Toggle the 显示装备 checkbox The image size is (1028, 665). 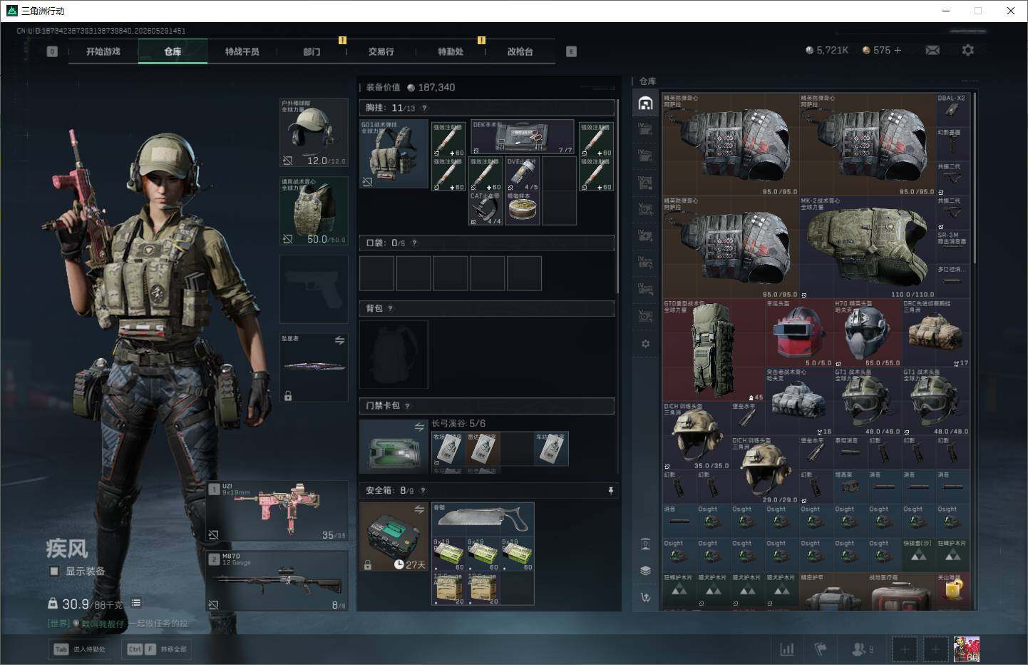pos(54,571)
